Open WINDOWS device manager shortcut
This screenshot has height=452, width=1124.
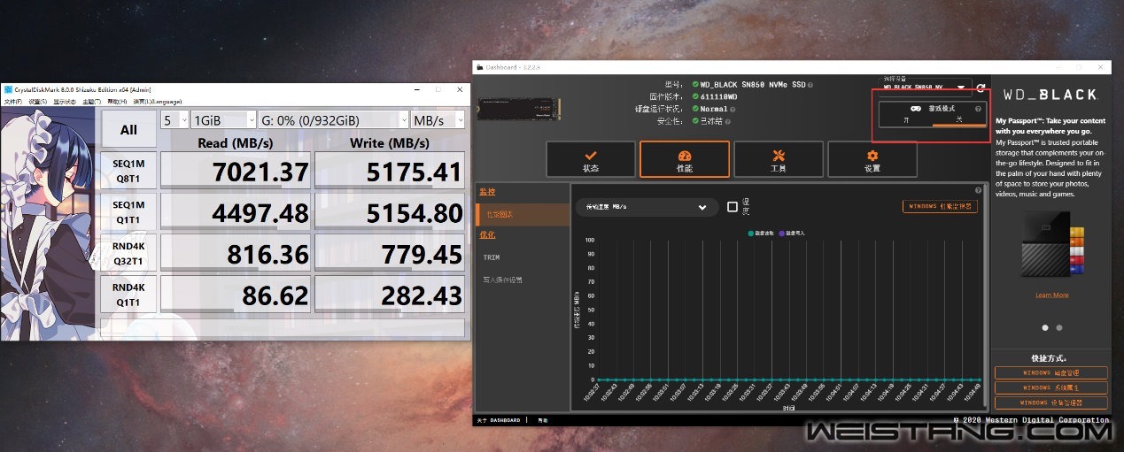(1050, 402)
